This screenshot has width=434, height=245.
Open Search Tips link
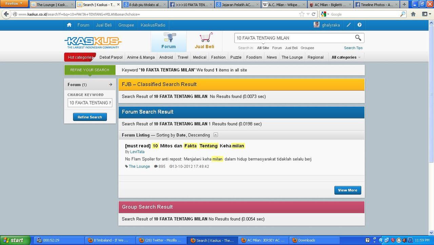tap(353, 48)
